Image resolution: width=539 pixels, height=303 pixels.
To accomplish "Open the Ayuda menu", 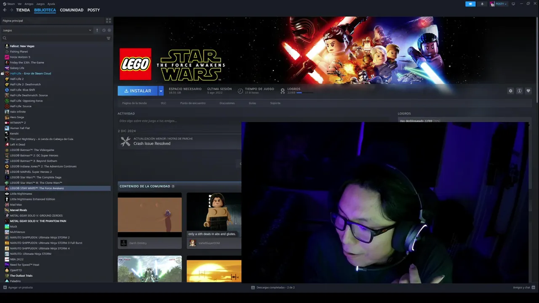I will pyautogui.click(x=51, y=4).
